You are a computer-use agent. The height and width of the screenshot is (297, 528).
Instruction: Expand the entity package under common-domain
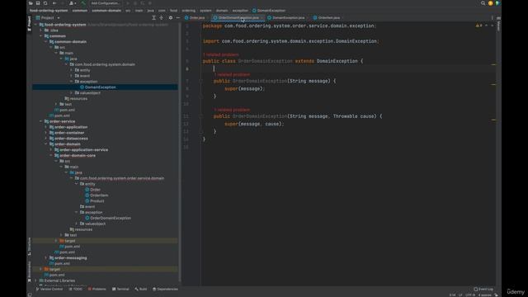[71, 70]
